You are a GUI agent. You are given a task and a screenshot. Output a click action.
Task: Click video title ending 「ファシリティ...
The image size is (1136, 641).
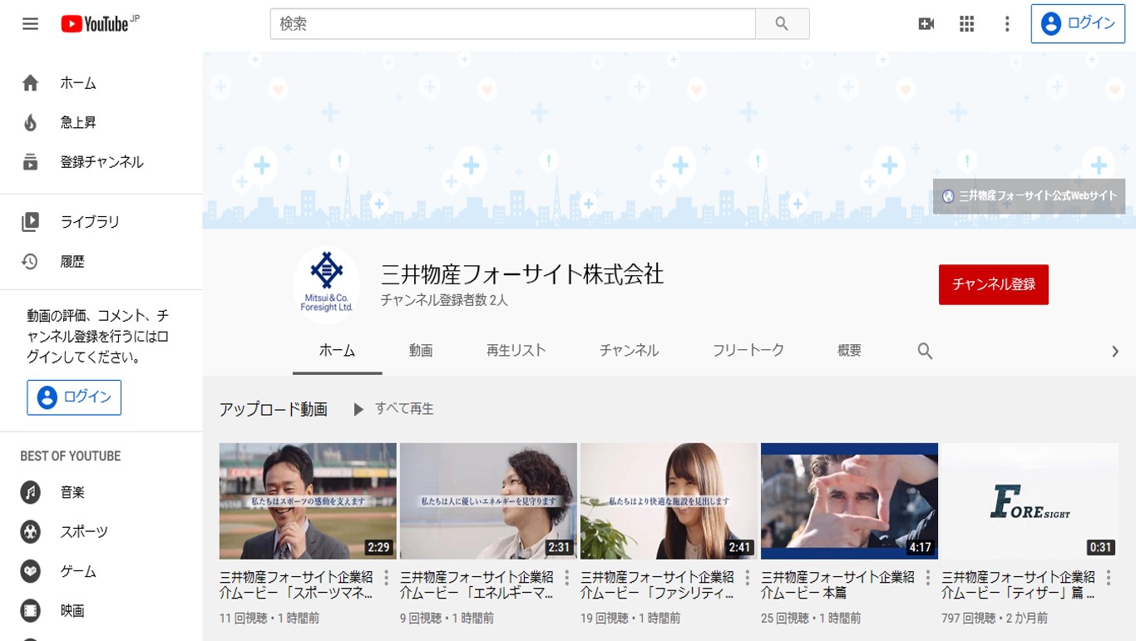657,585
